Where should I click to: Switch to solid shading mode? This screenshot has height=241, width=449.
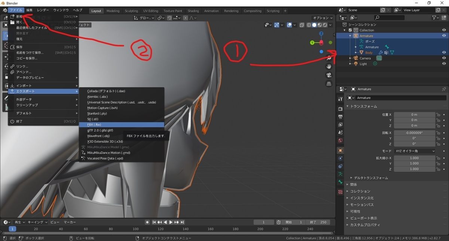click(314, 25)
